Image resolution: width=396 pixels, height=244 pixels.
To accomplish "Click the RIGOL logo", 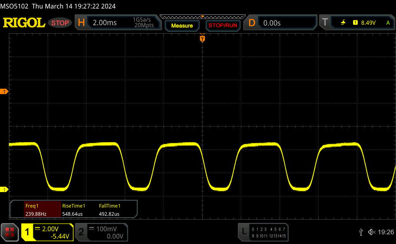I will pos(24,23).
